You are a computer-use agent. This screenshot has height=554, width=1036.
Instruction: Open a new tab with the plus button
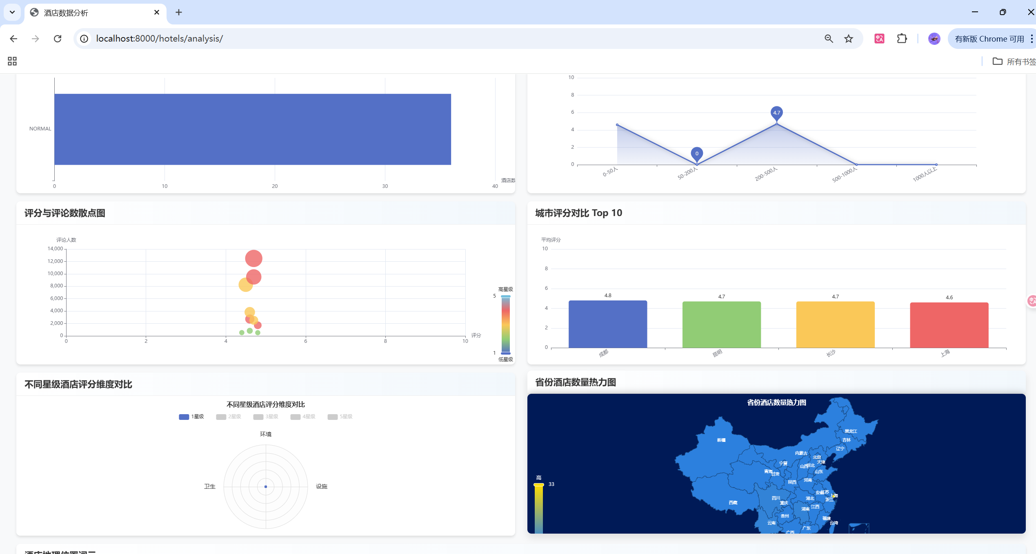click(x=179, y=13)
